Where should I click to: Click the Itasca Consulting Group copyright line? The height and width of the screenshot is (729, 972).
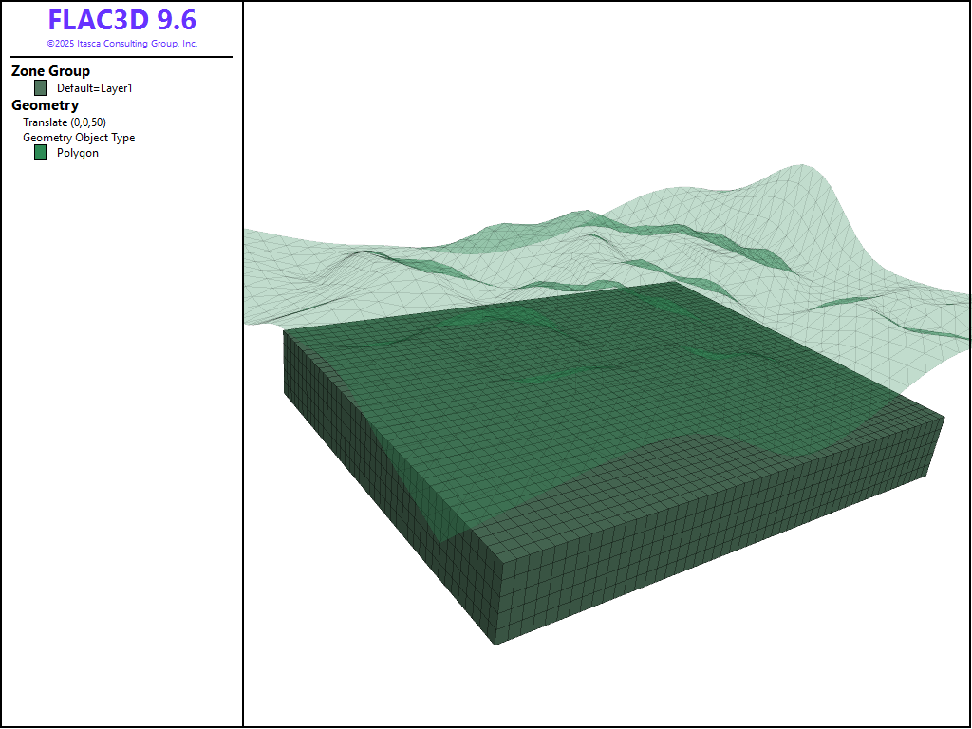coord(121,44)
